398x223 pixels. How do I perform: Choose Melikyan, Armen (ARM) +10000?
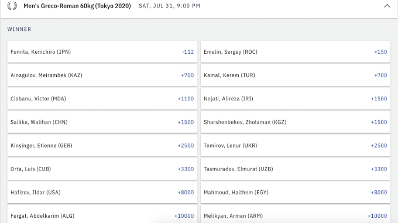click(x=296, y=215)
